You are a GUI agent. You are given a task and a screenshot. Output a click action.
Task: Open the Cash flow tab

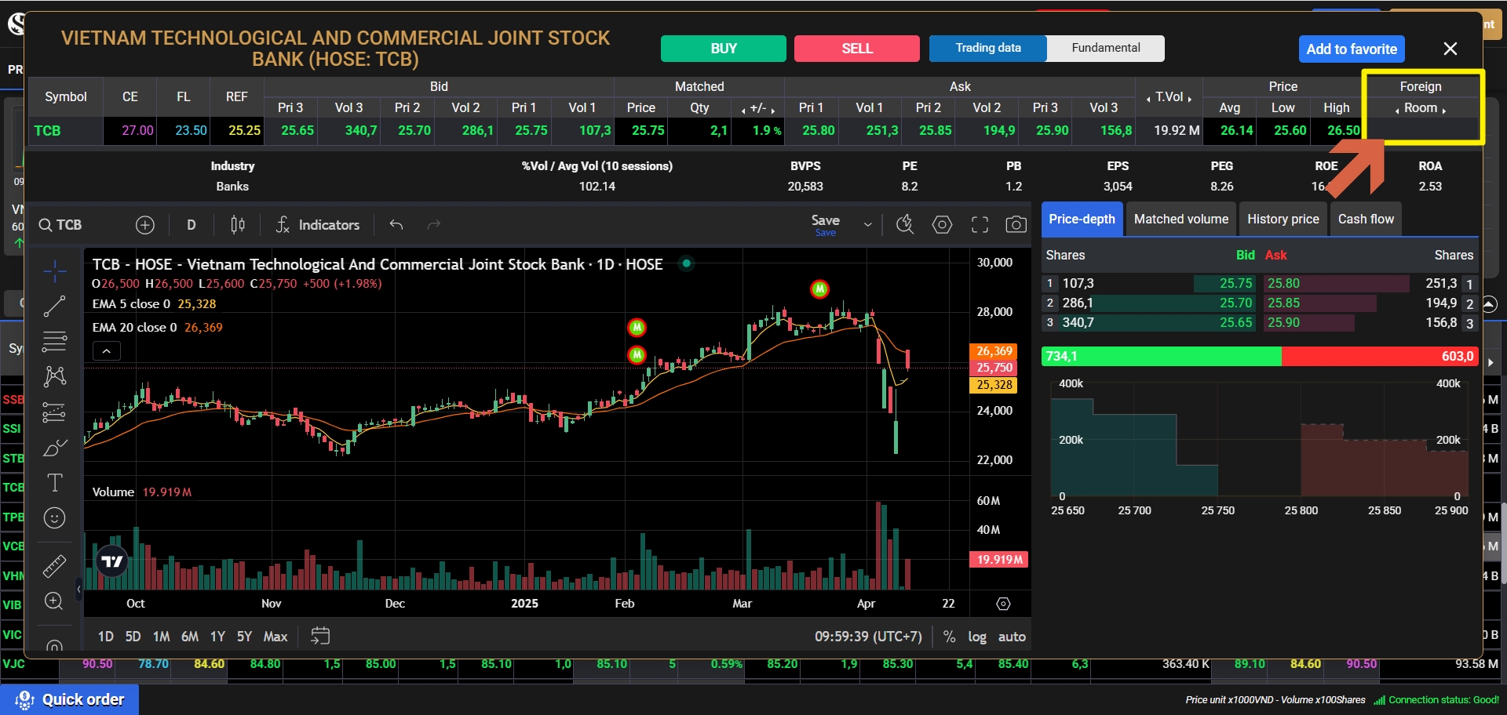(1367, 220)
